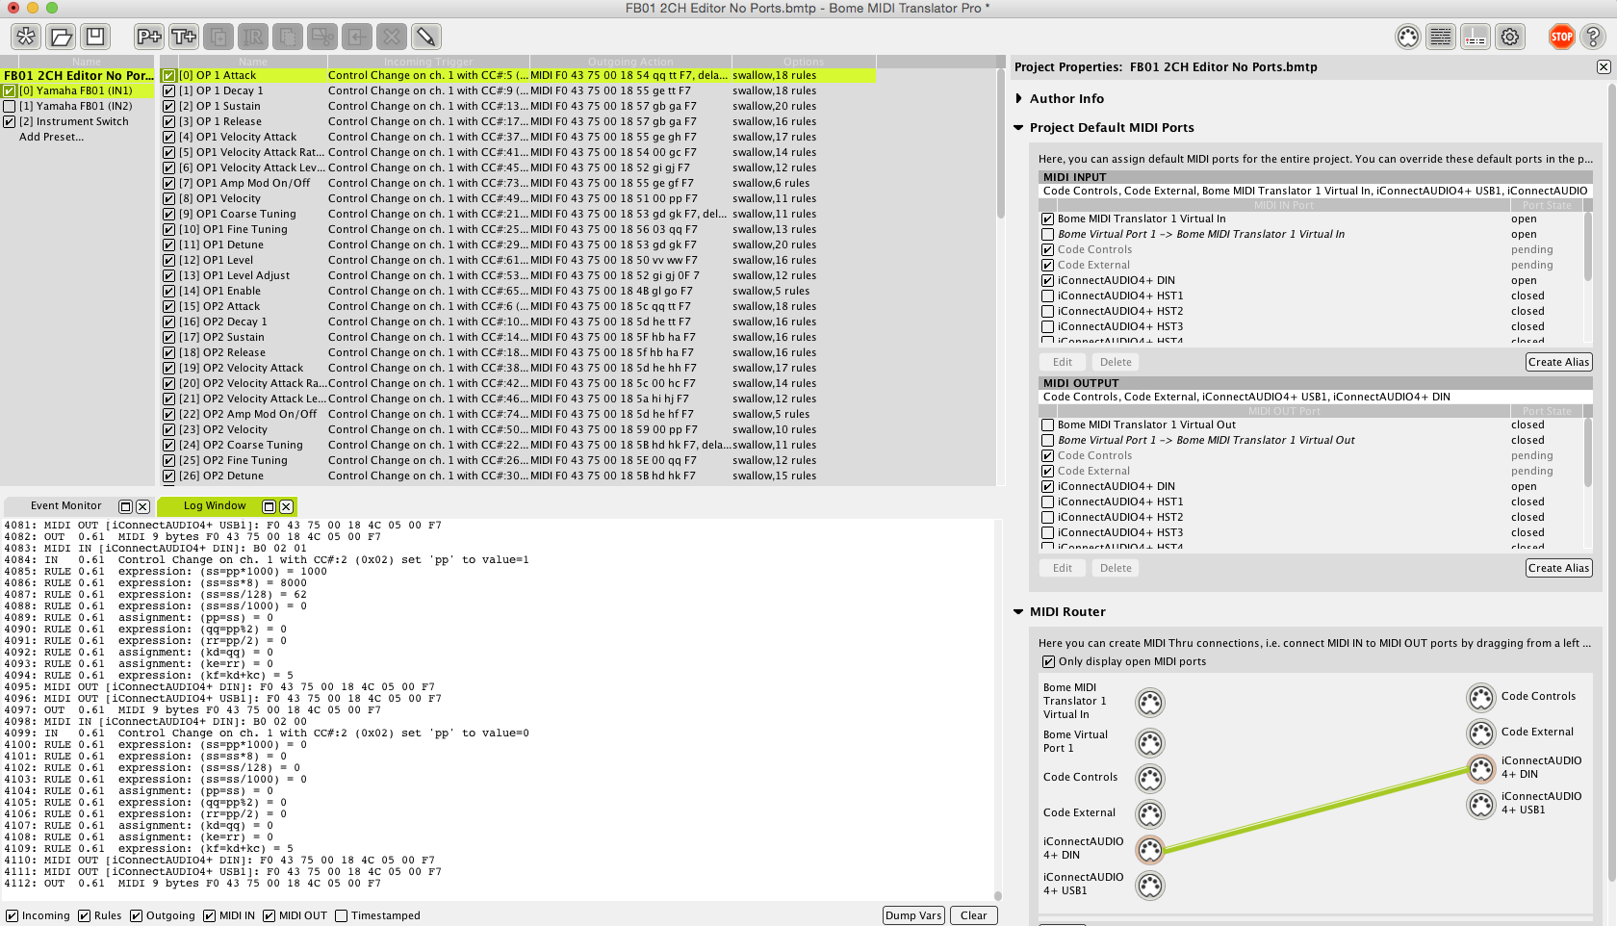Click Edit button under MIDI INPUT list
The image size is (1617, 926).
click(x=1063, y=362)
